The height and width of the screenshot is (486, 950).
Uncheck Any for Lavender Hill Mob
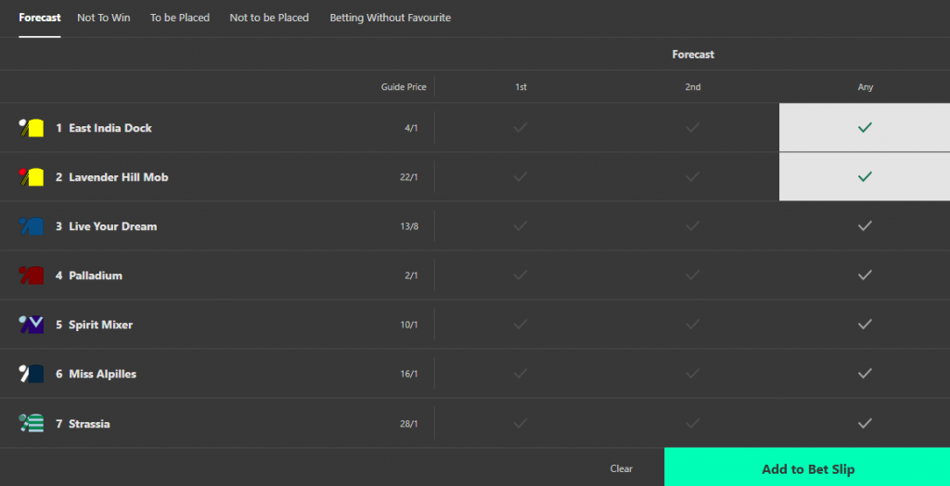click(x=865, y=176)
